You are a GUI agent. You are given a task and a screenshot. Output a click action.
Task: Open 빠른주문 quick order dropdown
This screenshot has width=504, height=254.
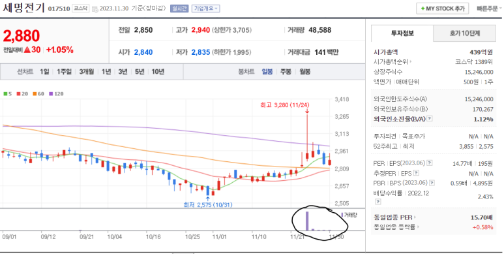(x=489, y=8)
